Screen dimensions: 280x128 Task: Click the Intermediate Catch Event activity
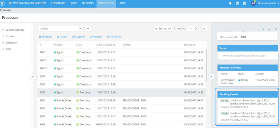(228, 82)
